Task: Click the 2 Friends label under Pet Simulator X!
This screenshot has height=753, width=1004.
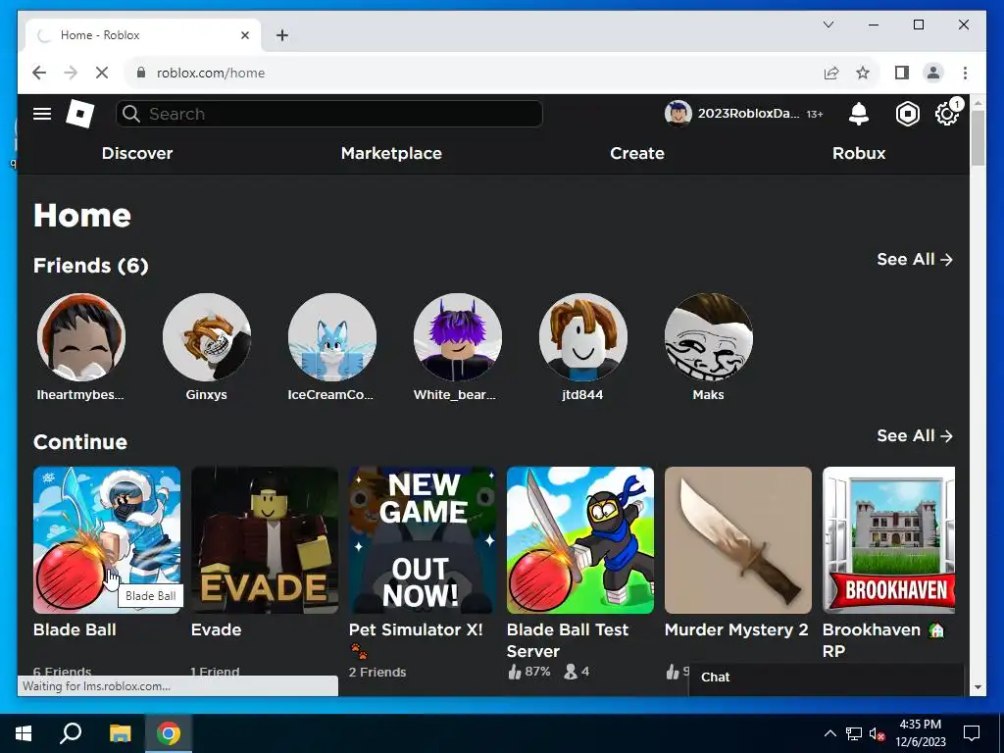Action: pos(377,673)
